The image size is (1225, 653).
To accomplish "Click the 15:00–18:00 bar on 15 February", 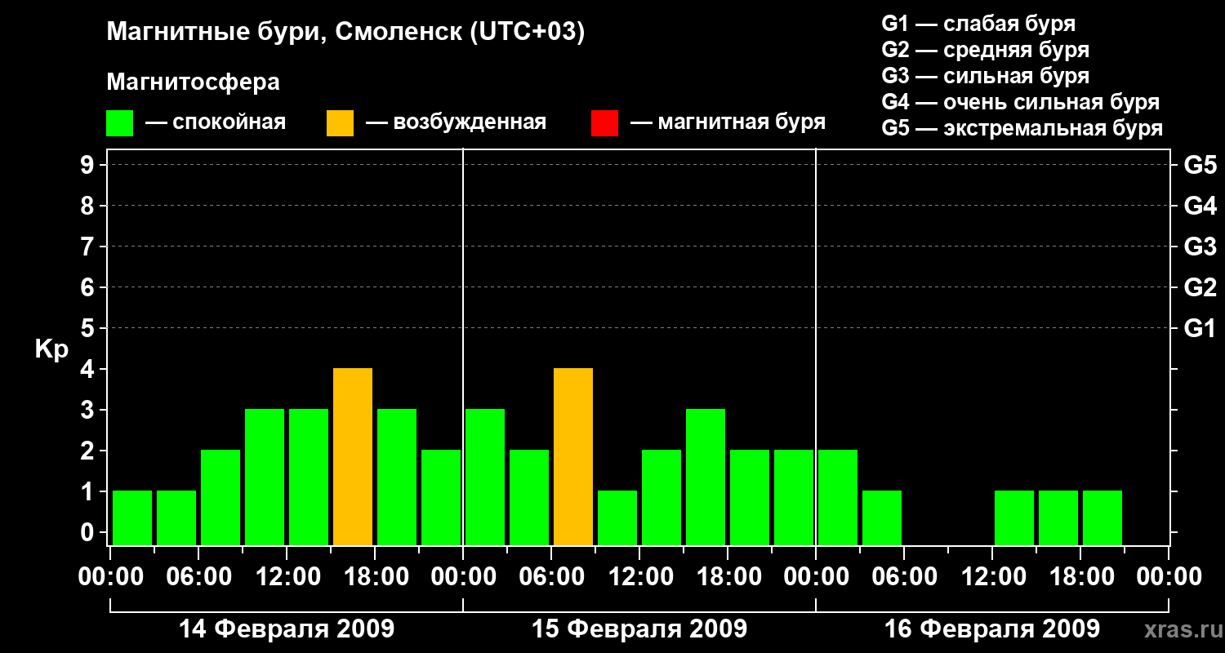I will coord(706,477).
